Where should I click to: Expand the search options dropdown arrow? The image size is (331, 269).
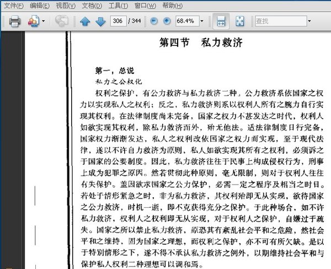pos(309,21)
